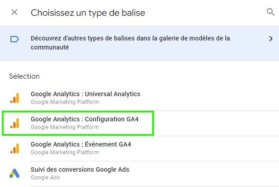Click the Événement GA4 analytics icon
Screen dimensions: 279x187
14,148
